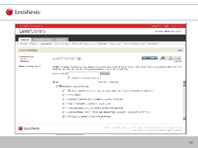Viewport: 198px width, 148px height.
Task: Expand Agricultural Production and Marketing node
Action: click(x=67, y=112)
